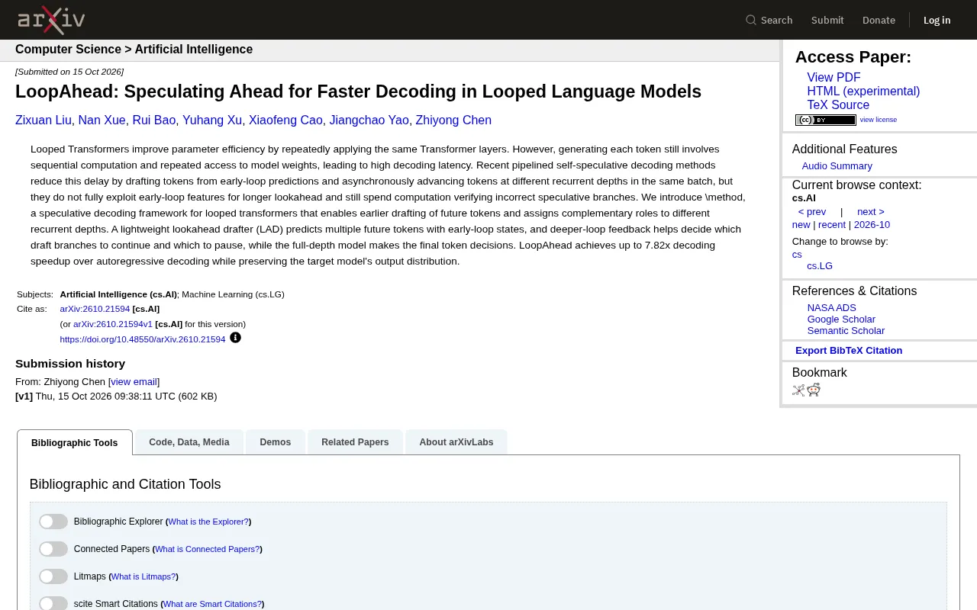Browse recent cs.AI submissions
977x610 pixels.
pos(832,225)
